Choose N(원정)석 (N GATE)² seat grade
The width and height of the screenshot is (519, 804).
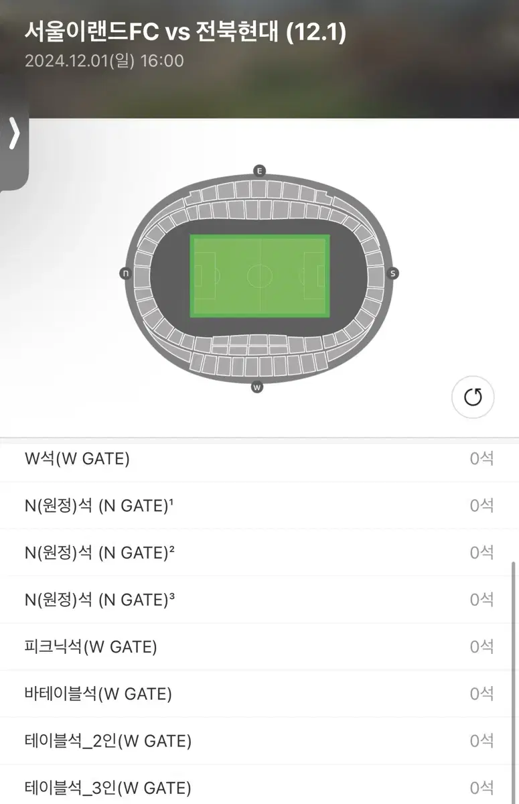point(259,553)
